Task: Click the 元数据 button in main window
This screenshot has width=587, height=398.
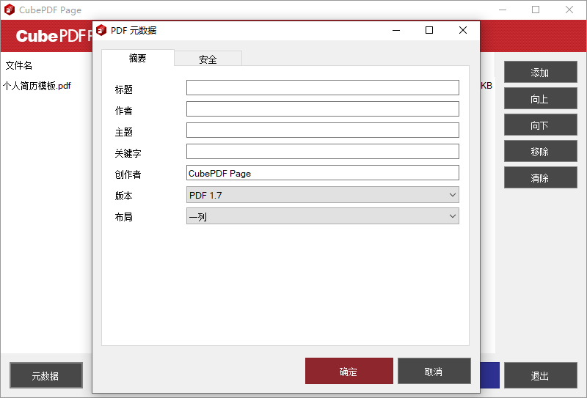Action: [x=46, y=375]
